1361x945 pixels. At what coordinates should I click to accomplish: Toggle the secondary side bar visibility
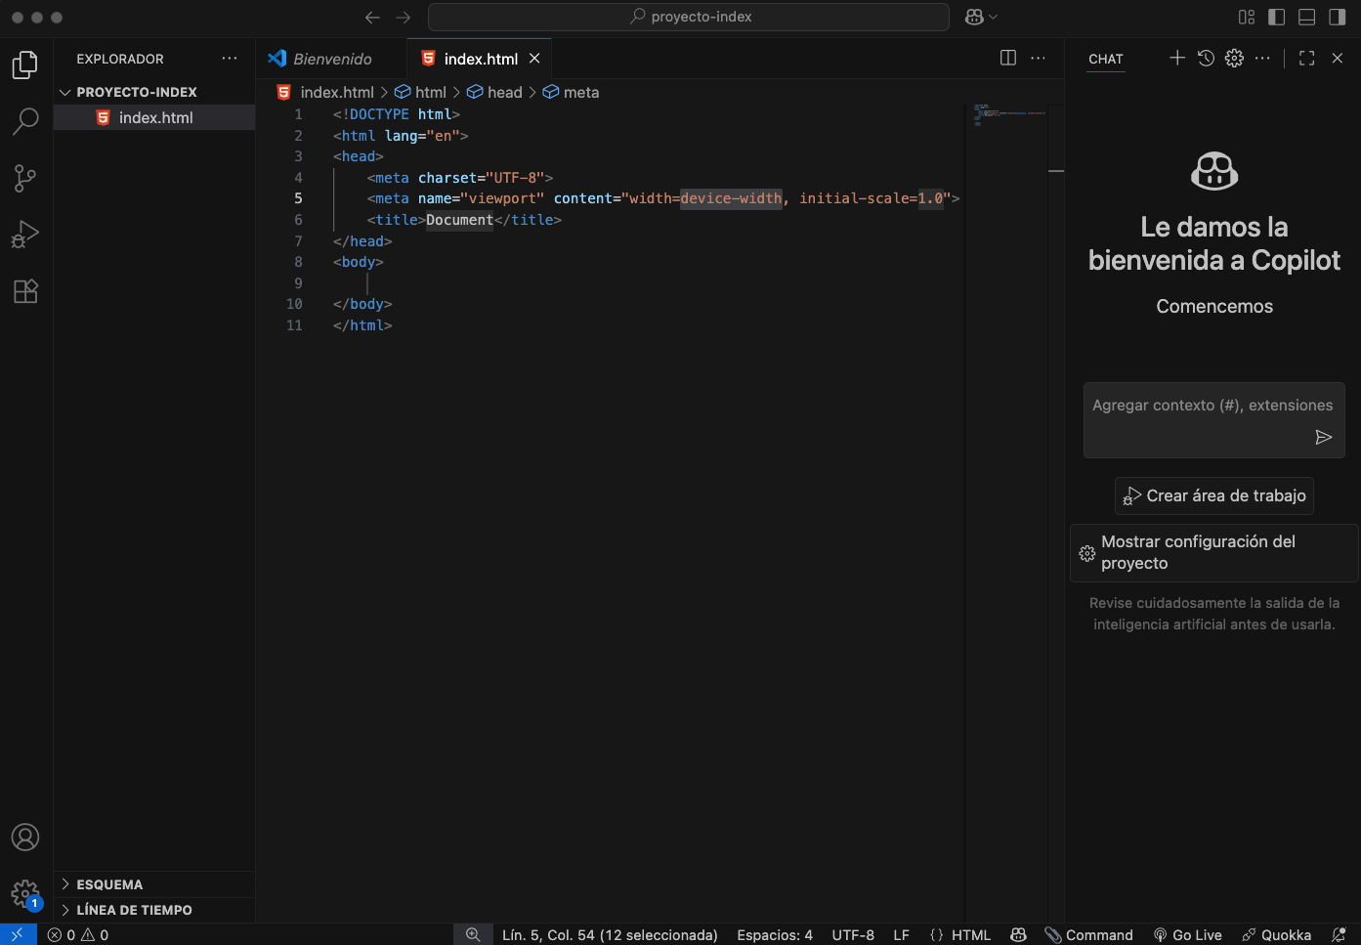click(1338, 17)
